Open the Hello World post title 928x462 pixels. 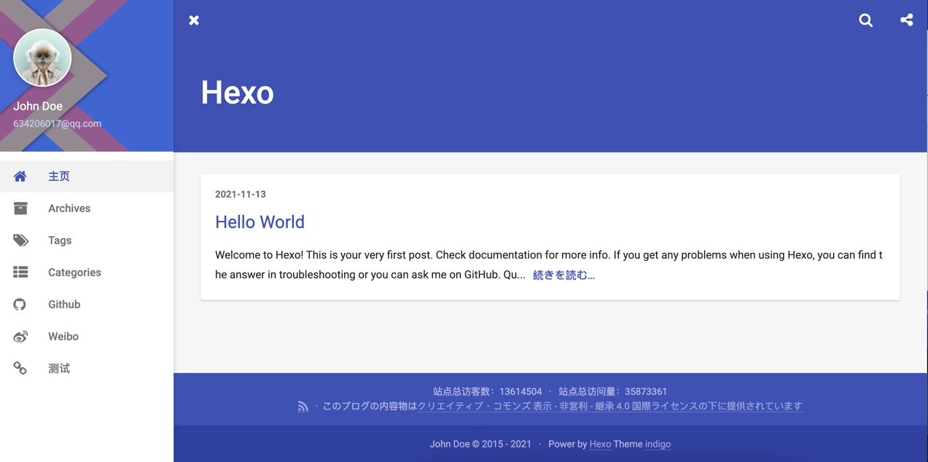coord(260,222)
